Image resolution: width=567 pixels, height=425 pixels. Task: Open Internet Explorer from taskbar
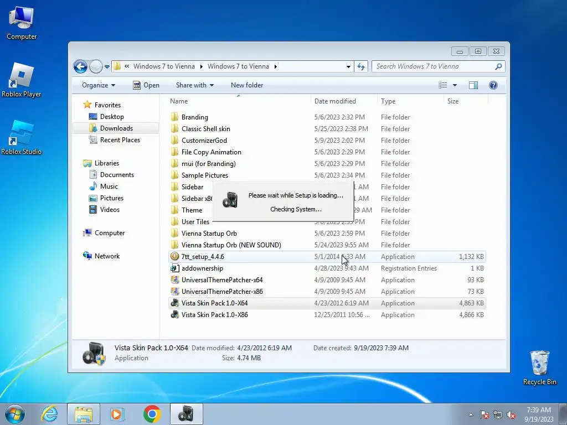pos(49,414)
